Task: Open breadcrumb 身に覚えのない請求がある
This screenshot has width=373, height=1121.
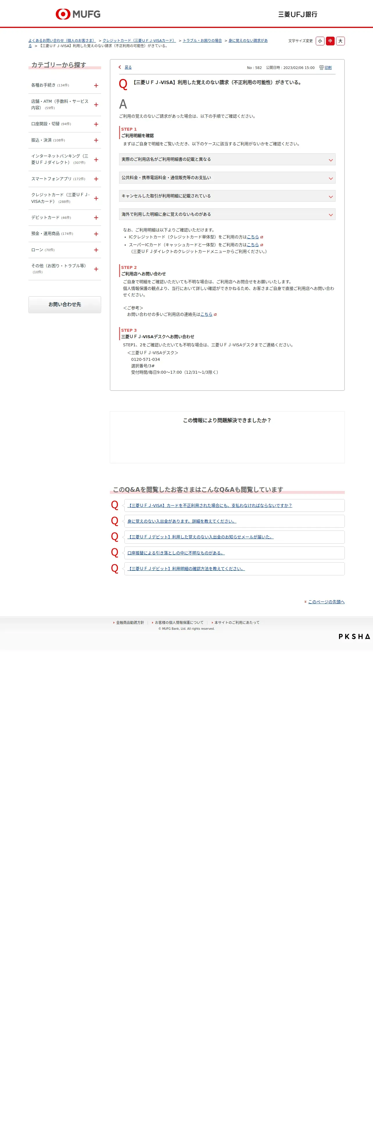Action: (248, 40)
